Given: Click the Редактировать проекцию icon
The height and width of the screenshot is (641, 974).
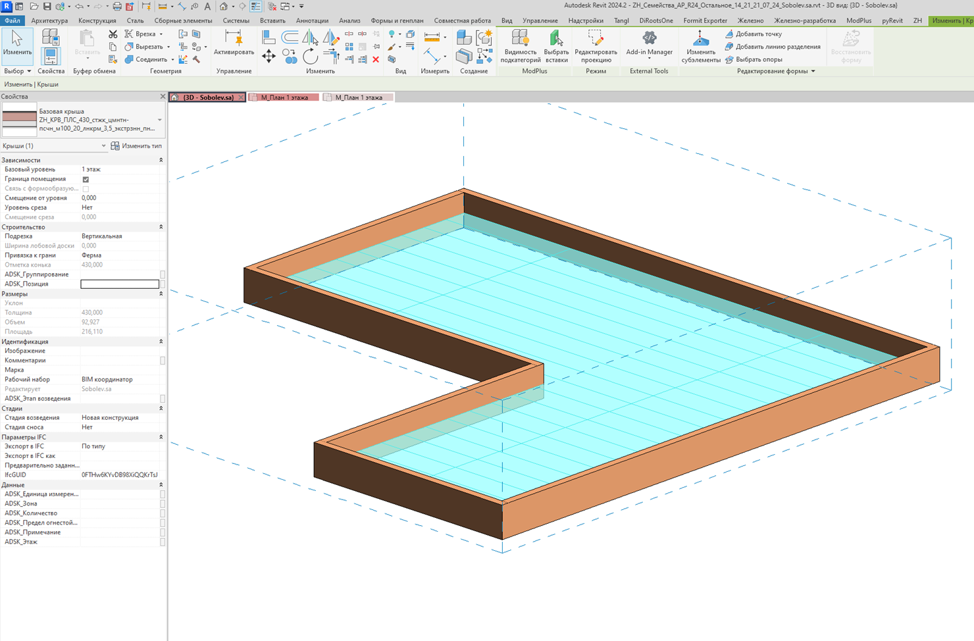Looking at the screenshot, I should tap(596, 46).
